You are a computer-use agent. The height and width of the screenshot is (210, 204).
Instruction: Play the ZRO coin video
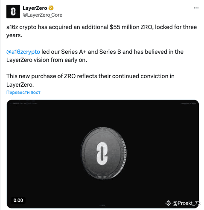tap(103, 154)
